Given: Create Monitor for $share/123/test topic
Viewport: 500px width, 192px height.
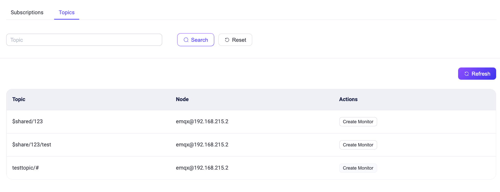Looking at the screenshot, I should (358, 145).
